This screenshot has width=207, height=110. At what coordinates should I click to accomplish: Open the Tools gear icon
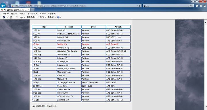[204, 6]
